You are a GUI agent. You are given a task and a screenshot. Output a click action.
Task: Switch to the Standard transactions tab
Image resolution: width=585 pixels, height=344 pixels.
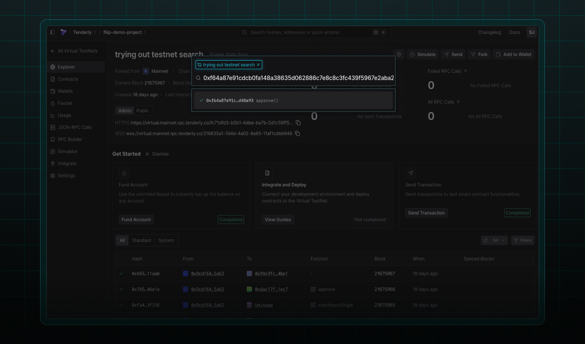pyautogui.click(x=141, y=240)
